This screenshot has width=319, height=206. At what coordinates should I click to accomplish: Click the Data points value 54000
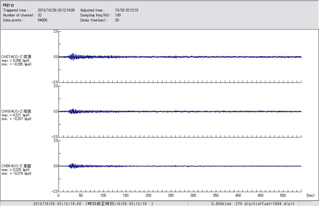point(42,20)
